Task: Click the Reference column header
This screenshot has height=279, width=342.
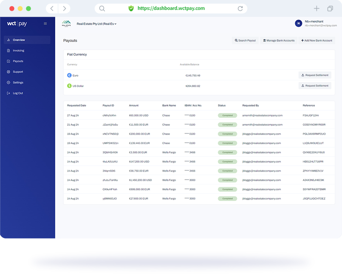Action: [308, 105]
